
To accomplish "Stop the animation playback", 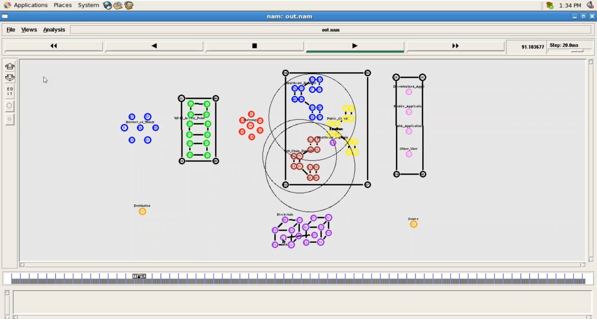I will pyautogui.click(x=254, y=46).
